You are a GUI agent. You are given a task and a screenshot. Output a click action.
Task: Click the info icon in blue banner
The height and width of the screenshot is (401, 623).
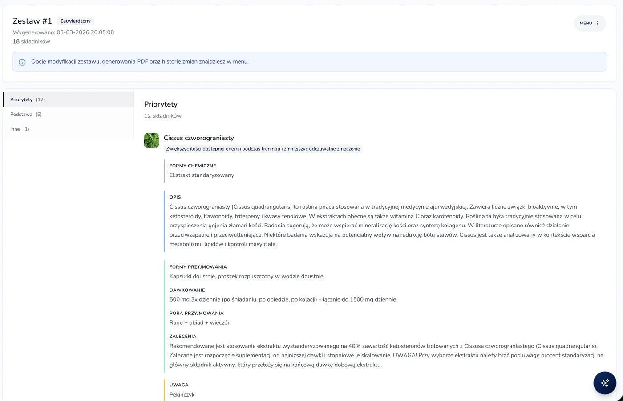(22, 62)
